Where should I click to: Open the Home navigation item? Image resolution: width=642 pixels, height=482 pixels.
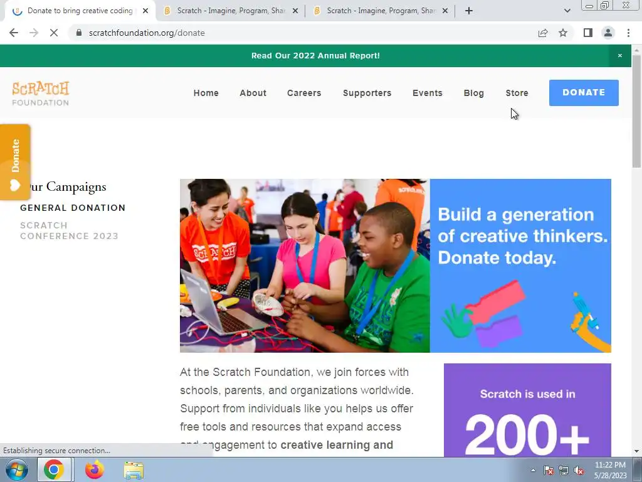point(206,93)
